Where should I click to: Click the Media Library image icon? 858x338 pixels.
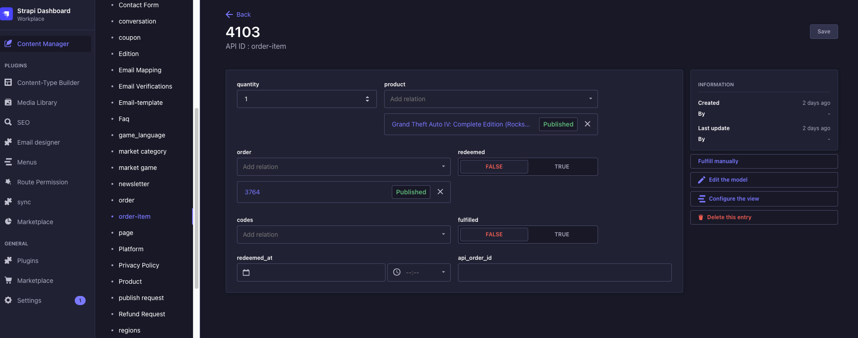tap(8, 102)
